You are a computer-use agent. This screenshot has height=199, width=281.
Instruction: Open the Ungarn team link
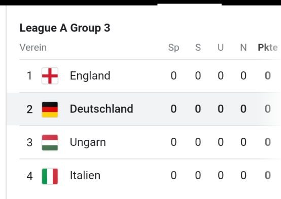(x=88, y=142)
